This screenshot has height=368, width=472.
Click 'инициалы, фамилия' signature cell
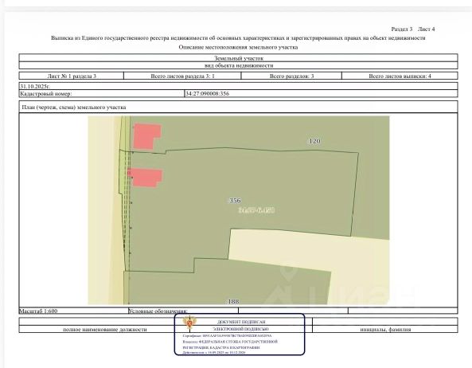(x=385, y=330)
